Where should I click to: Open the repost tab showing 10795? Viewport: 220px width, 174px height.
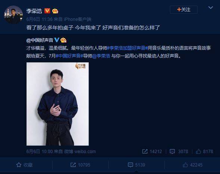80,165
